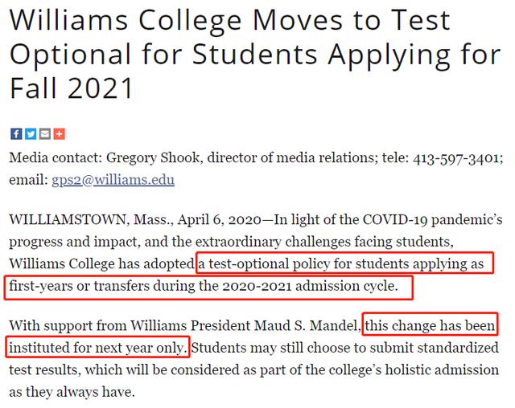The height and width of the screenshot is (408, 515).
Task: Click highlighted 'instituted for next year only.' text
Action: point(98,348)
